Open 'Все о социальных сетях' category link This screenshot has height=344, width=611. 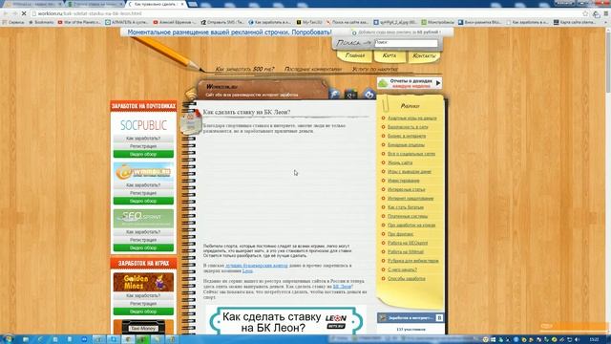coord(411,154)
